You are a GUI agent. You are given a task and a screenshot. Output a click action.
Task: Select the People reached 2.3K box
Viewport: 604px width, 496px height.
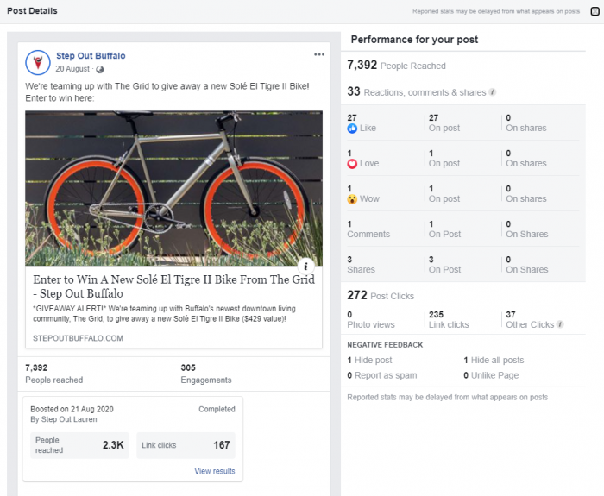[79, 445]
